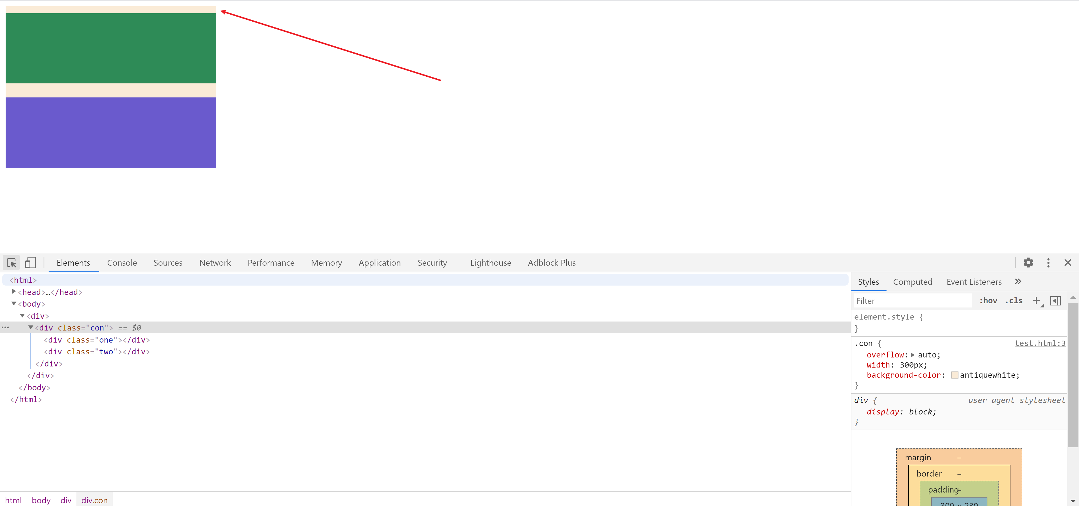Switch to the Console tab

[x=122, y=263]
